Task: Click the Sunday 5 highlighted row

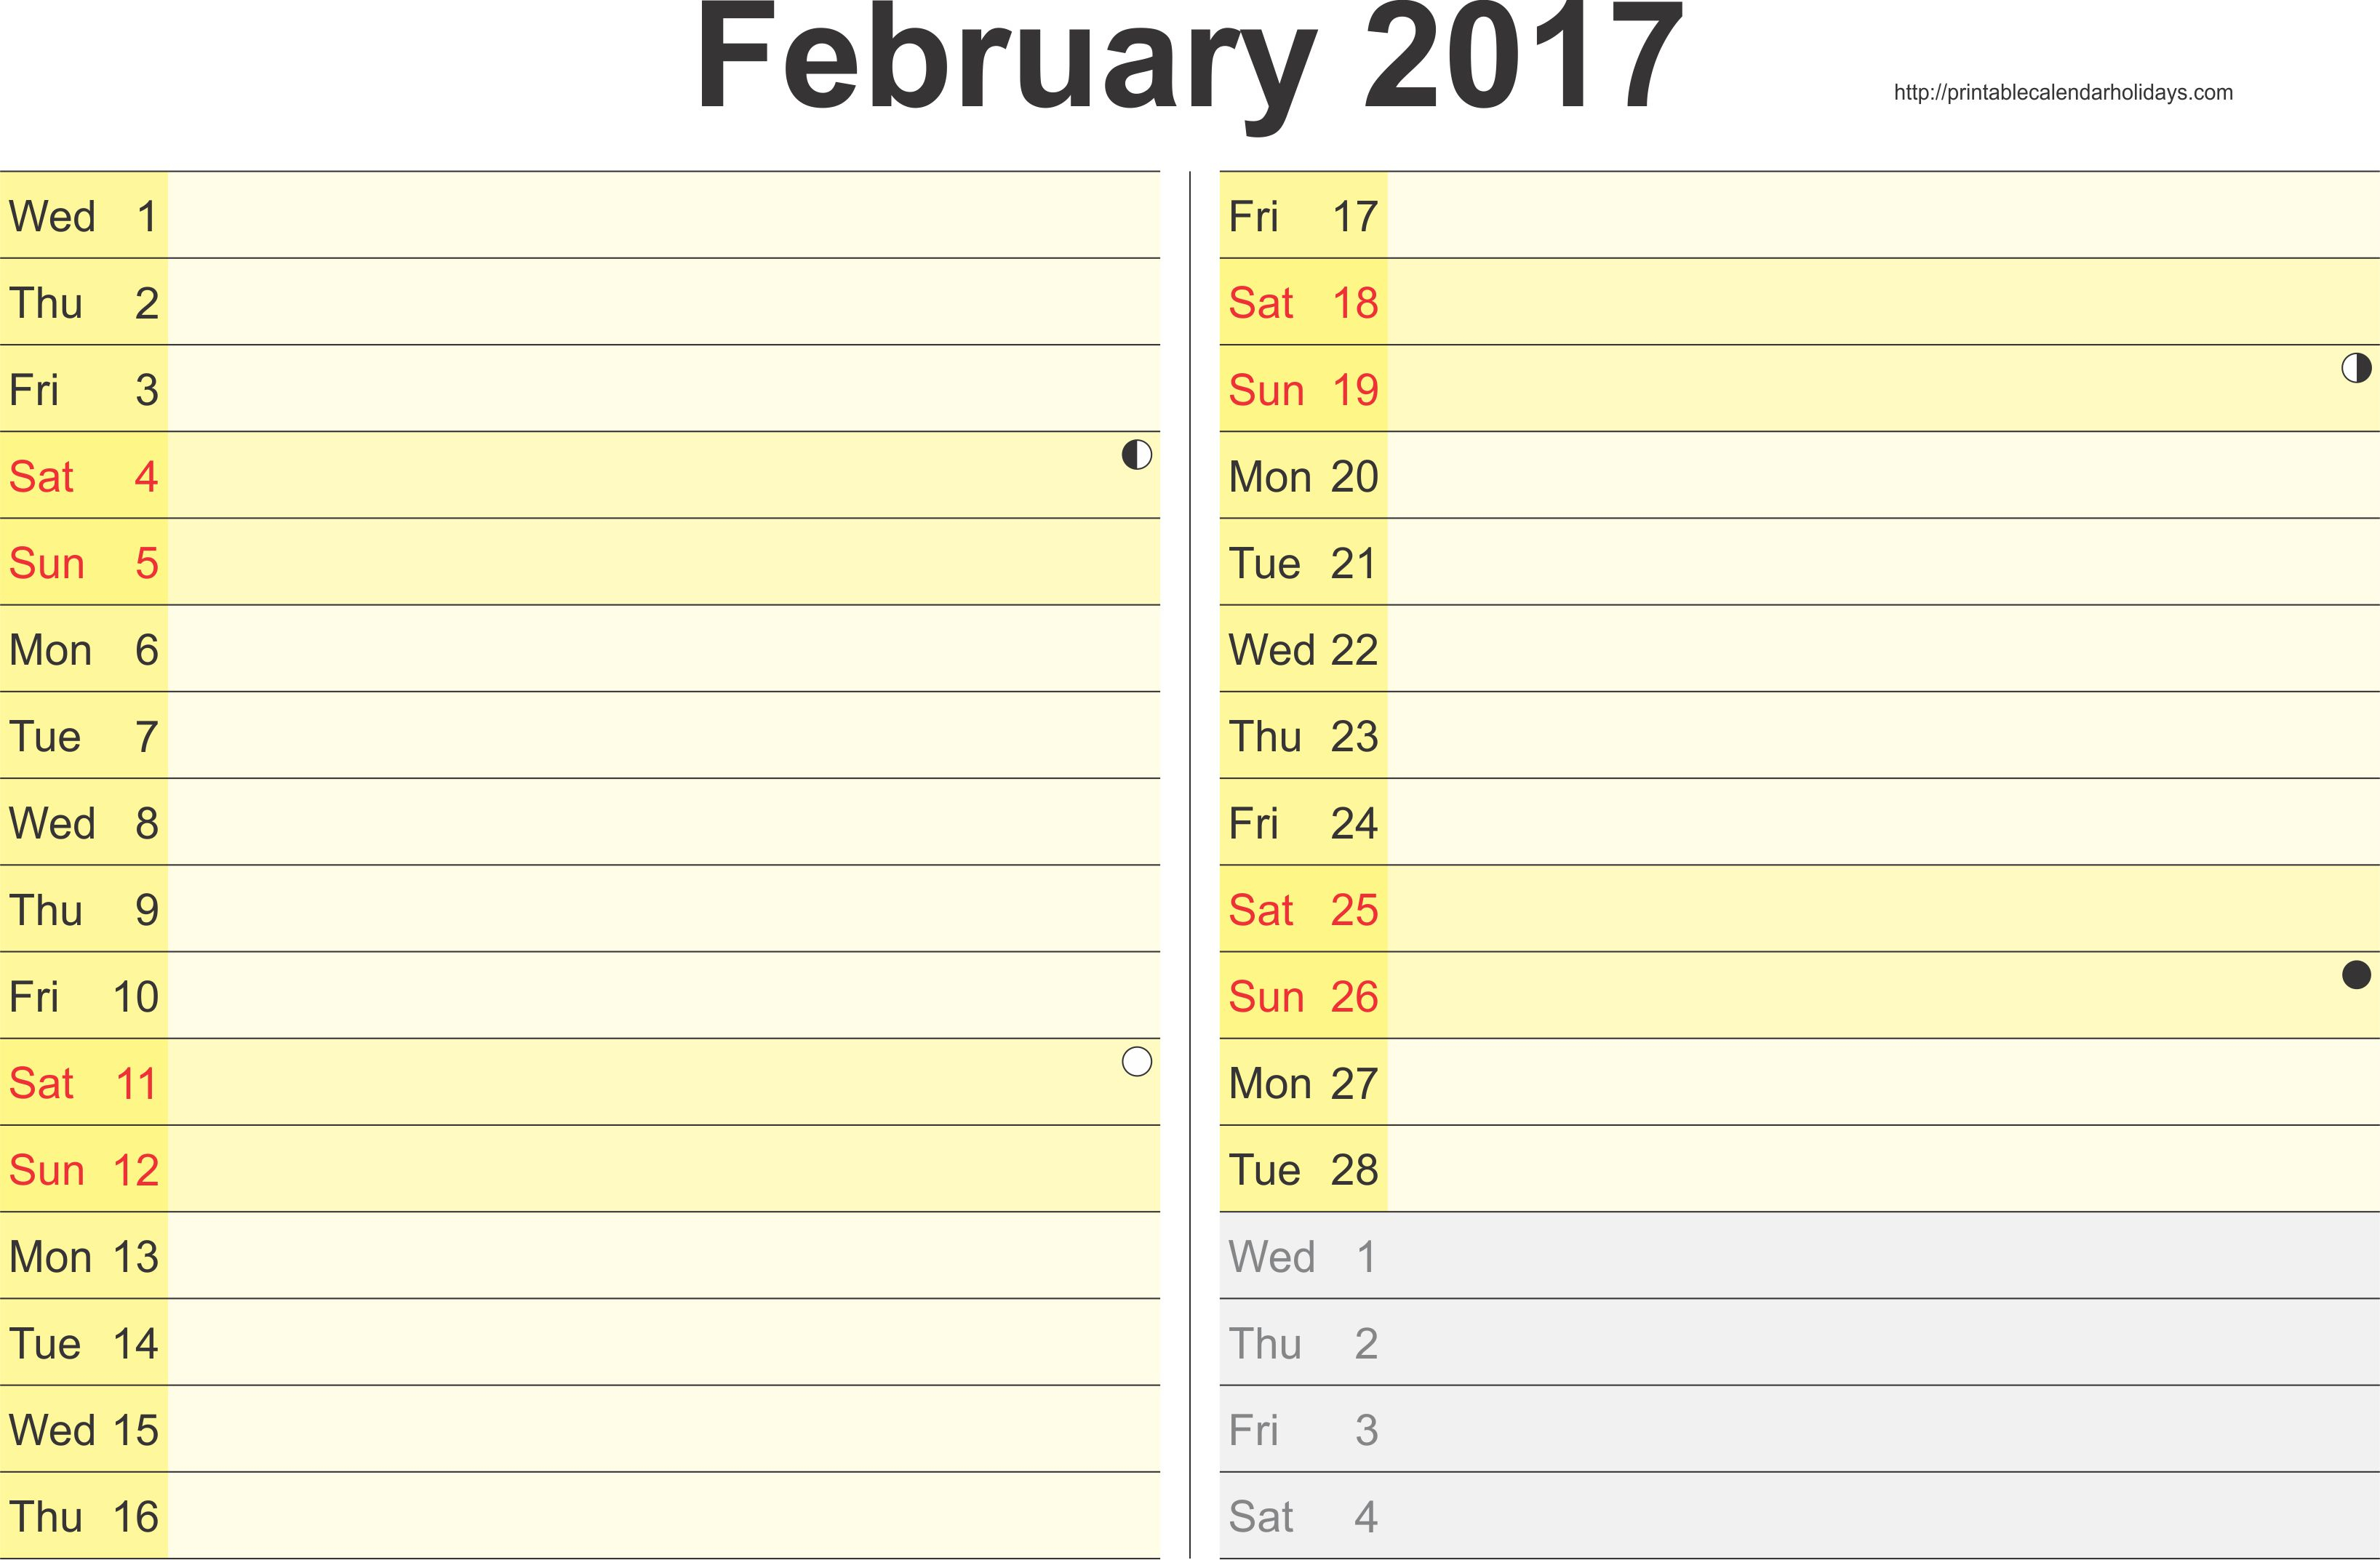Action: [592, 561]
